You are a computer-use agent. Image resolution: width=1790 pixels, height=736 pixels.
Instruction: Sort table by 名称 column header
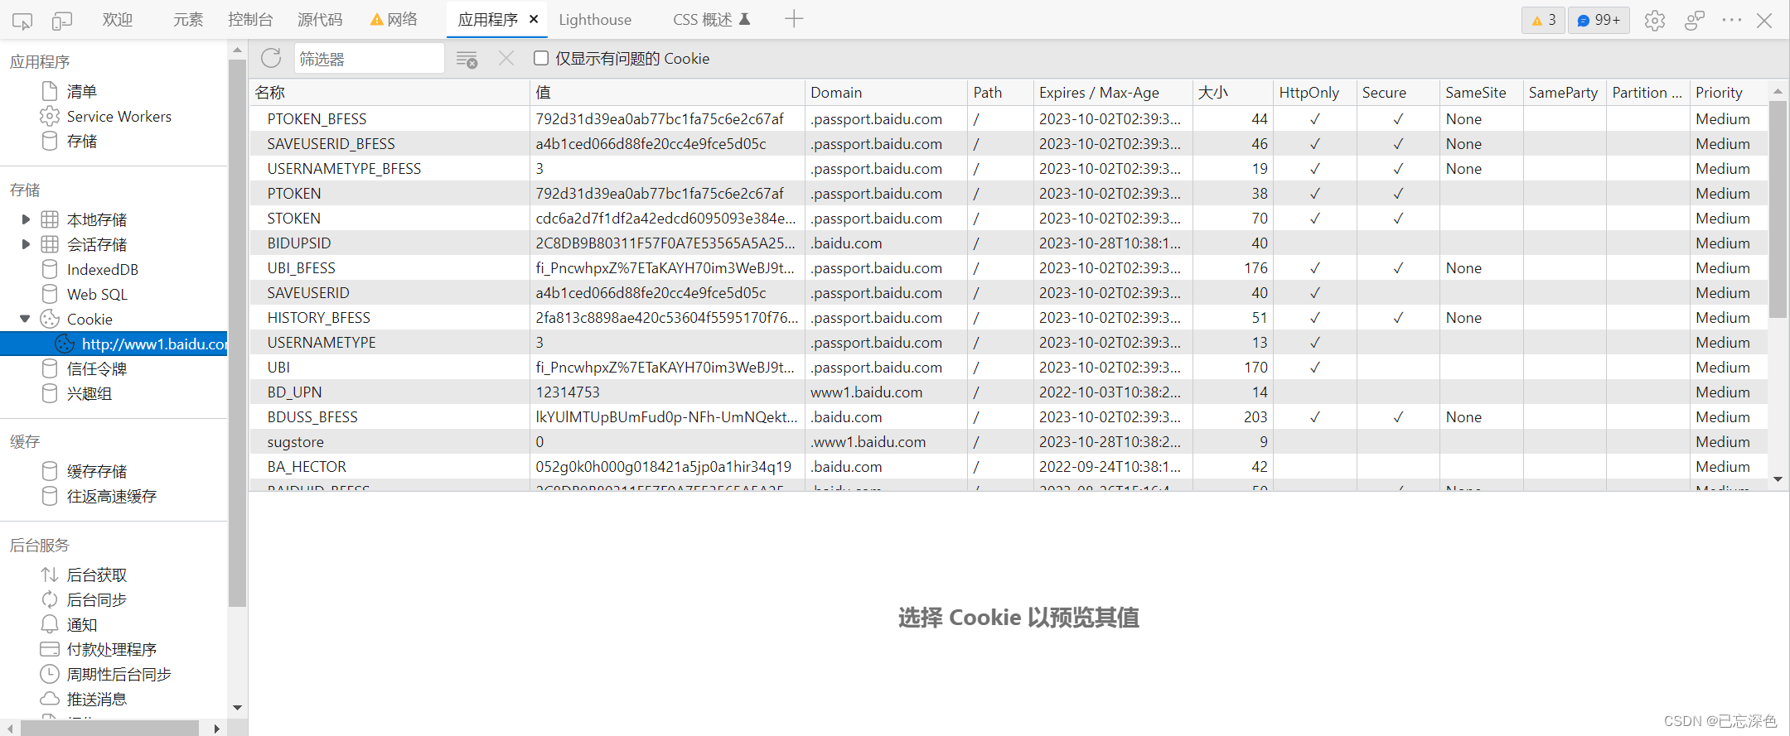pyautogui.click(x=389, y=92)
